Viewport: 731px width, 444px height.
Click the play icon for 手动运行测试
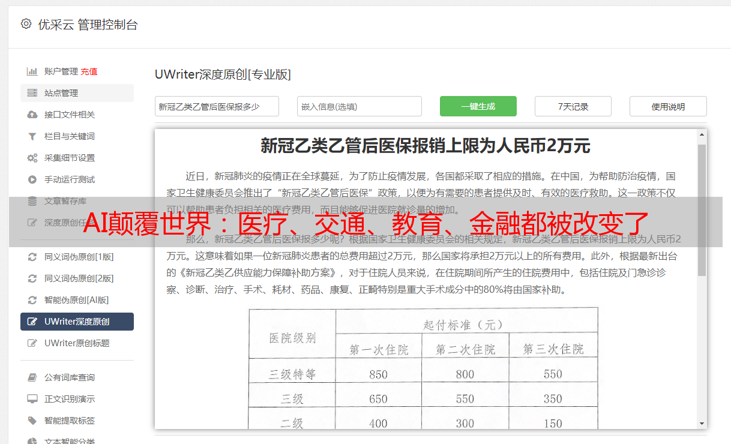point(32,179)
